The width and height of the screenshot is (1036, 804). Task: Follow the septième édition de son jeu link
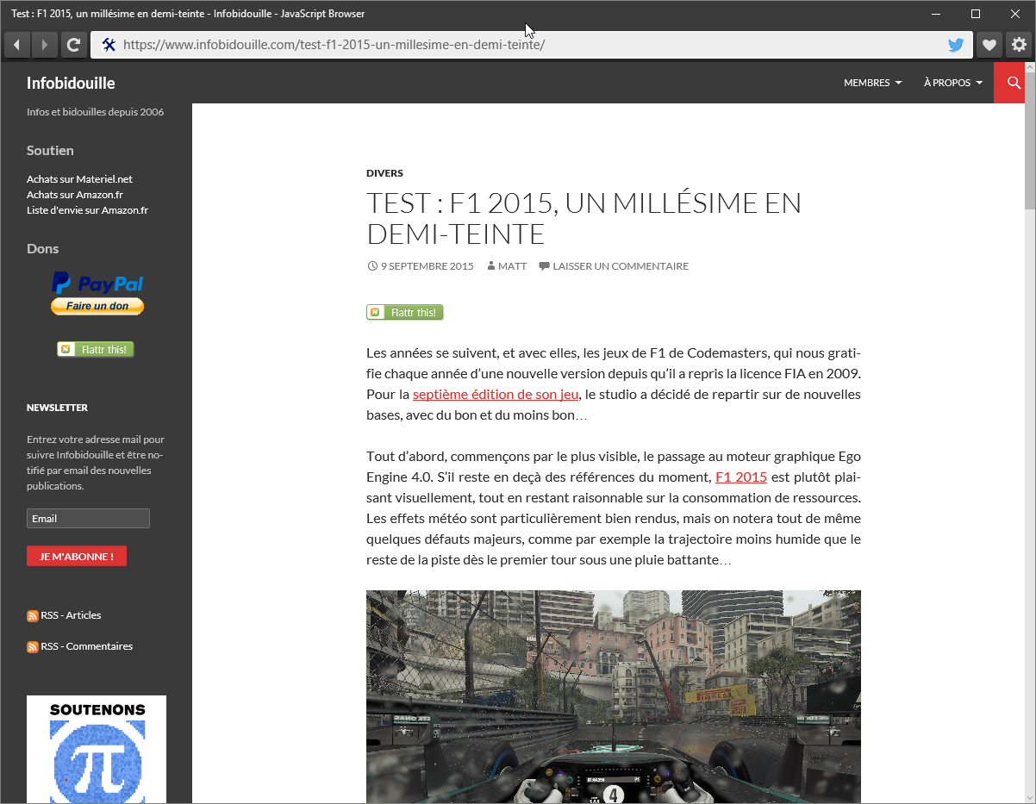pos(496,395)
